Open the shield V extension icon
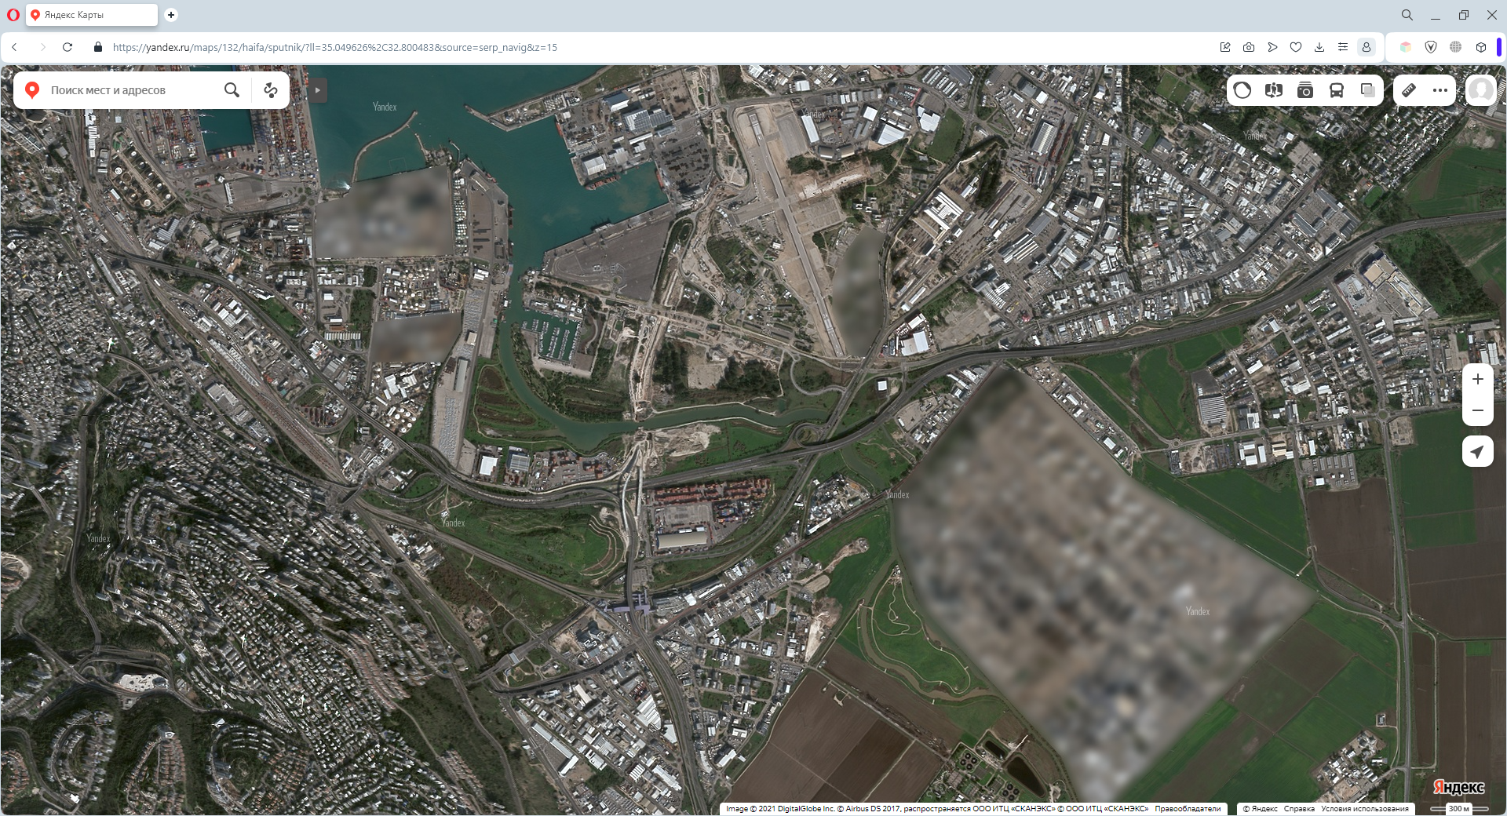 pyautogui.click(x=1431, y=47)
